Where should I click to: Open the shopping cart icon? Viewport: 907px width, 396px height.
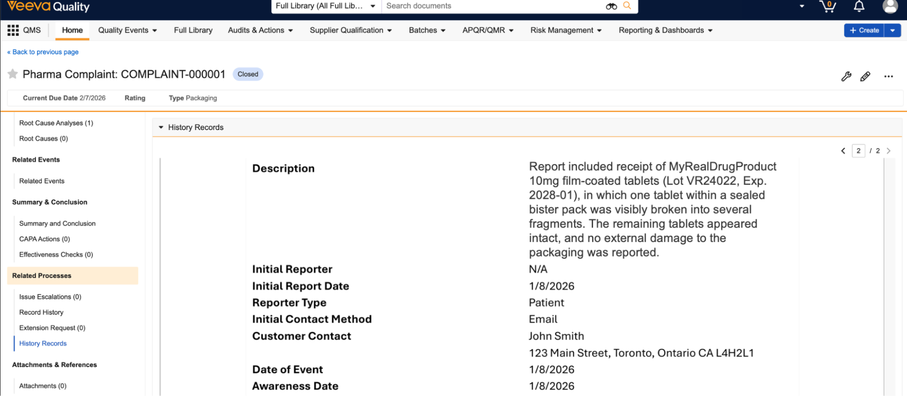828,6
